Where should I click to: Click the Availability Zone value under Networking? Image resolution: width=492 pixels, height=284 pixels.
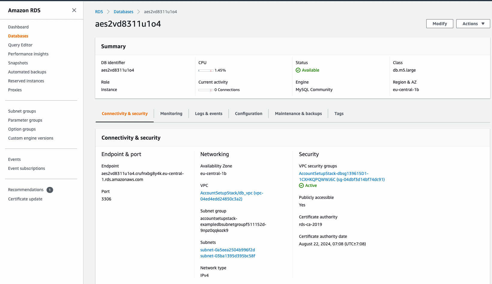(x=213, y=173)
